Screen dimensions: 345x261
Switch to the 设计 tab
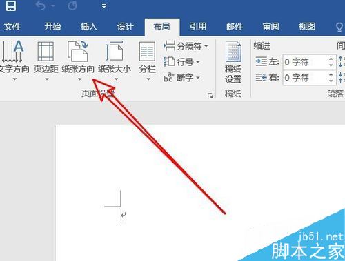pos(125,27)
